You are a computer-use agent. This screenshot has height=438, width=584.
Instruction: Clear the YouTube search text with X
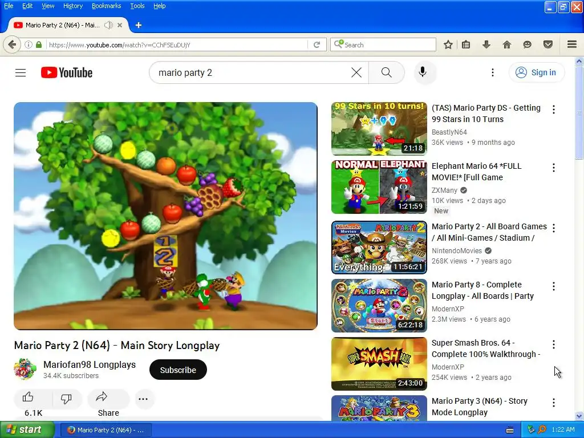tap(356, 72)
